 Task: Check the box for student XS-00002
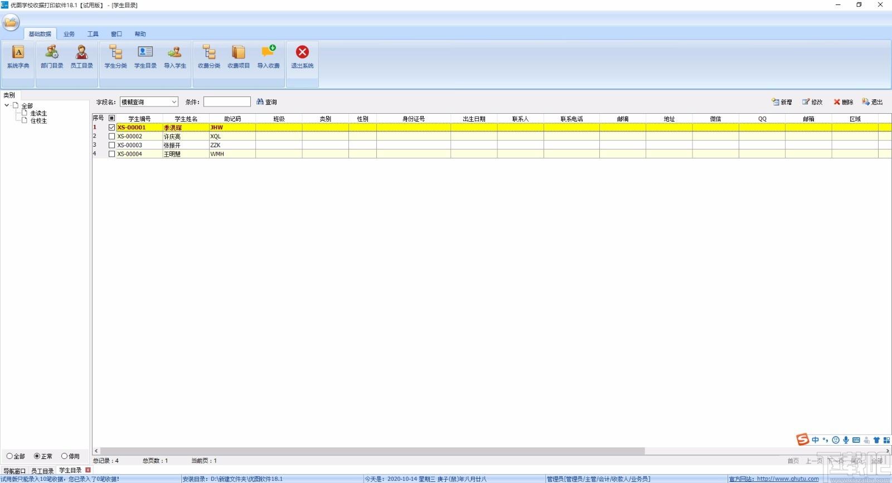point(111,136)
